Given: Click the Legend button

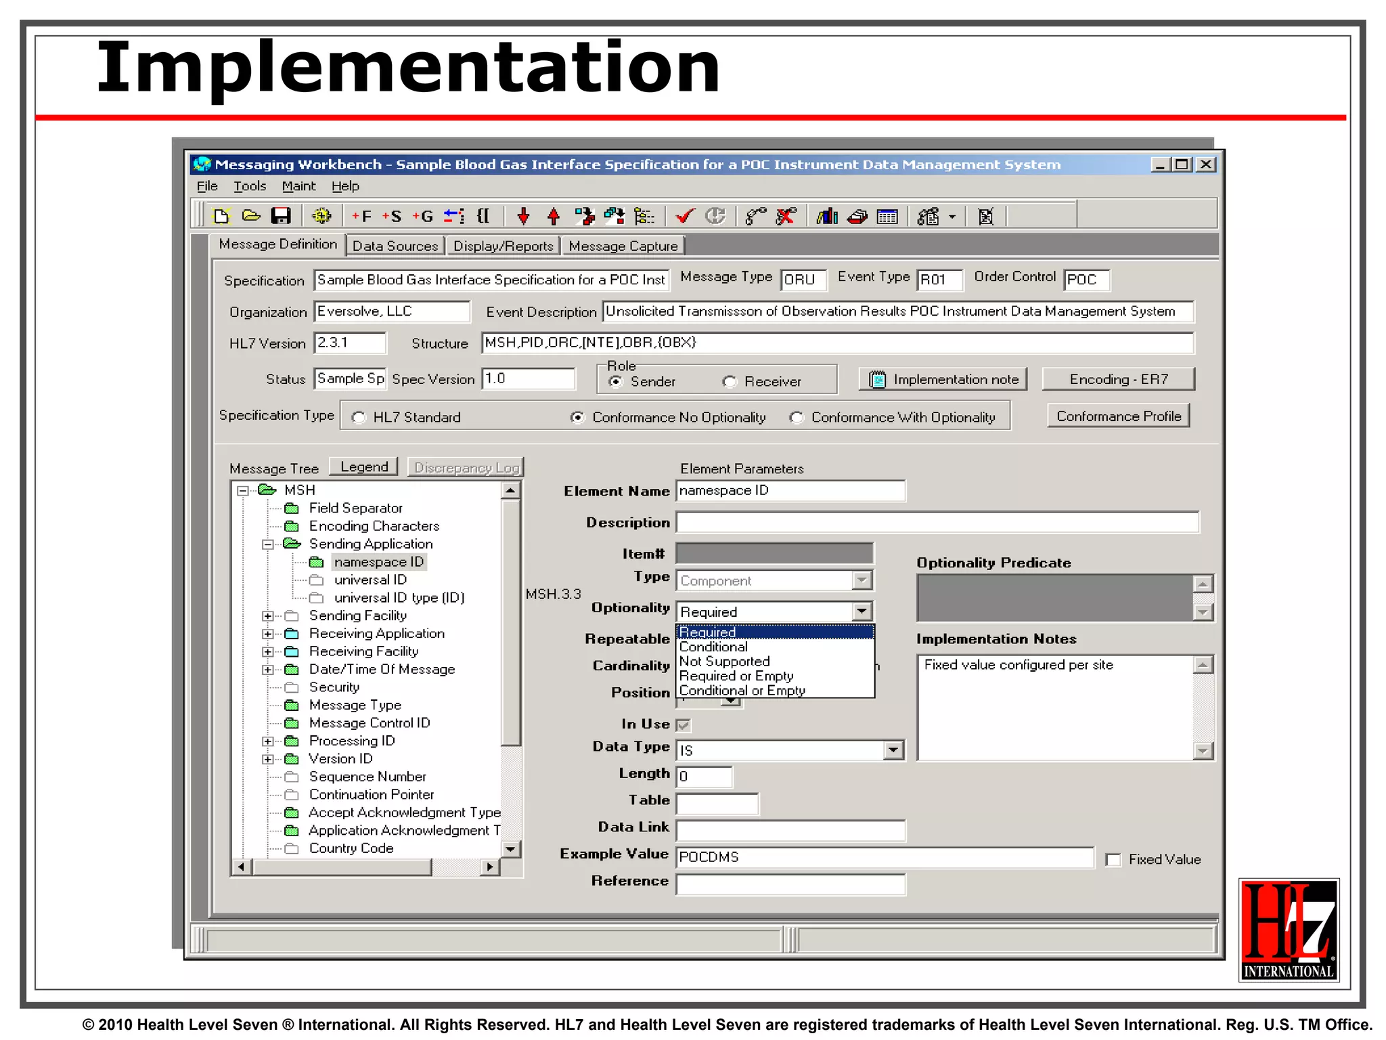Looking at the screenshot, I should [x=364, y=467].
